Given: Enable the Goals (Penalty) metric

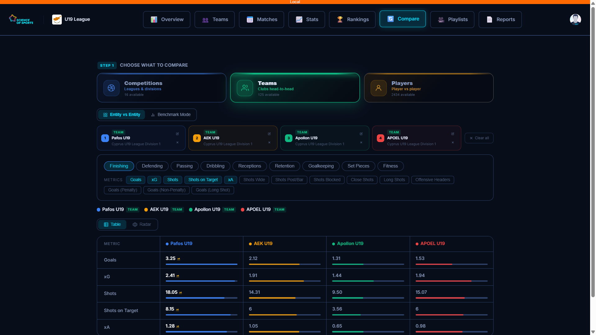Looking at the screenshot, I should pyautogui.click(x=123, y=190).
